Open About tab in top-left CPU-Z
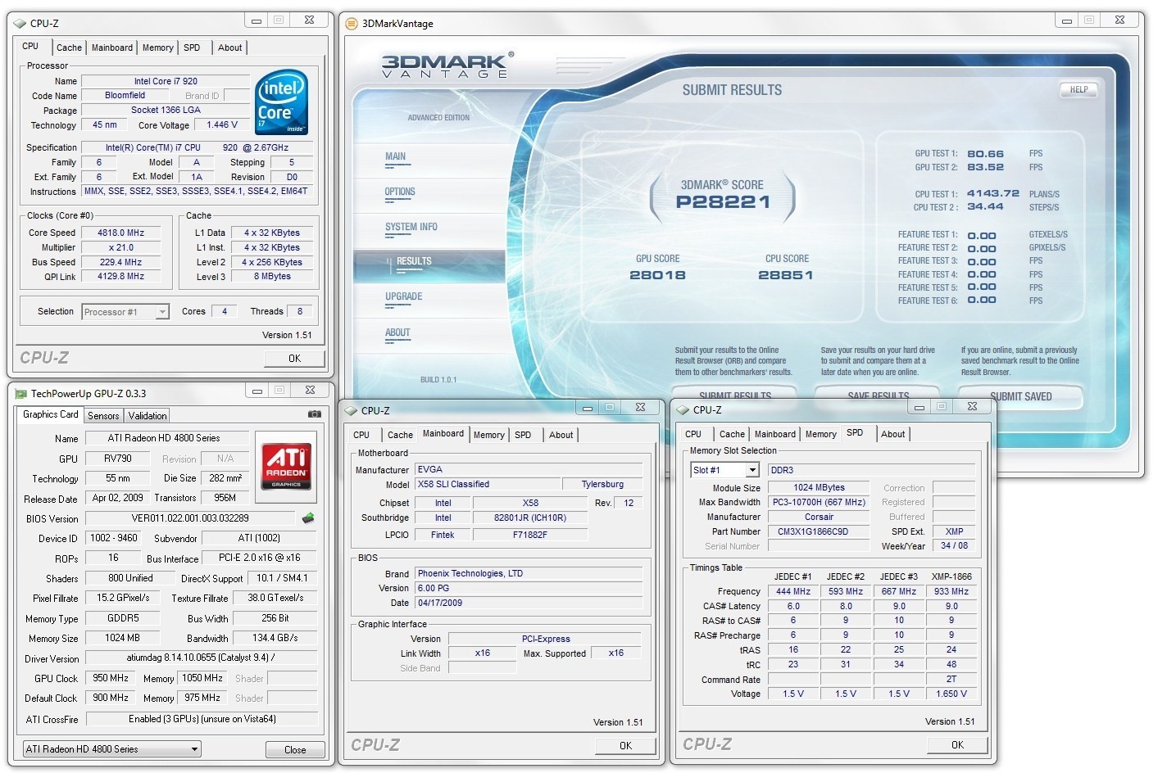Screen dimensions: 1158x773 (230, 47)
